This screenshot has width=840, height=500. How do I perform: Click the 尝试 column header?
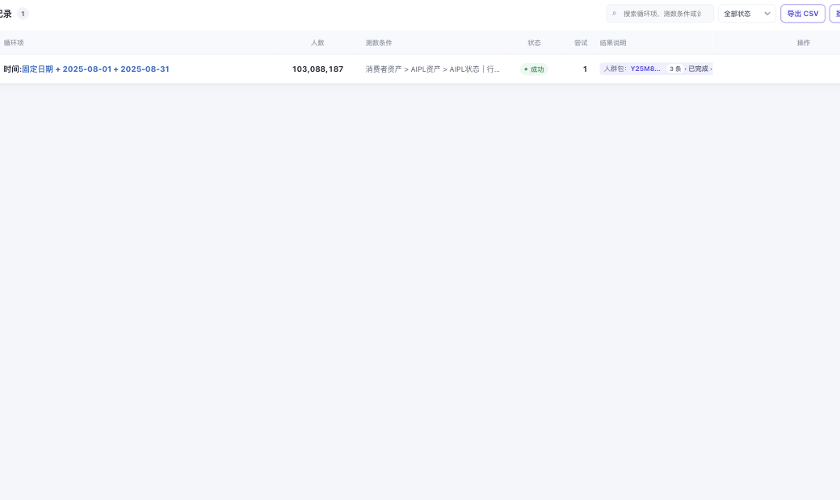point(581,43)
